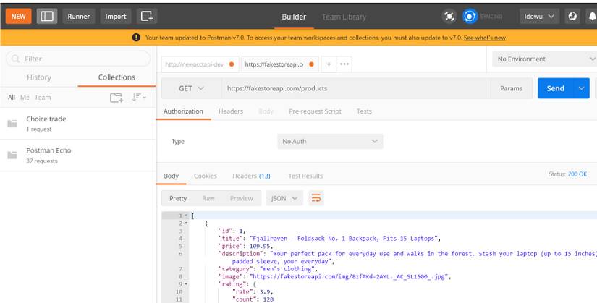Add a new request tab with plus
Screen dimensions: 597x303
coord(329,64)
